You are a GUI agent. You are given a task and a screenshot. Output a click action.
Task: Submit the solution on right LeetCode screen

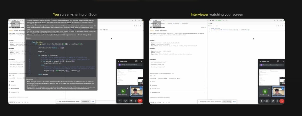tap(219, 20)
